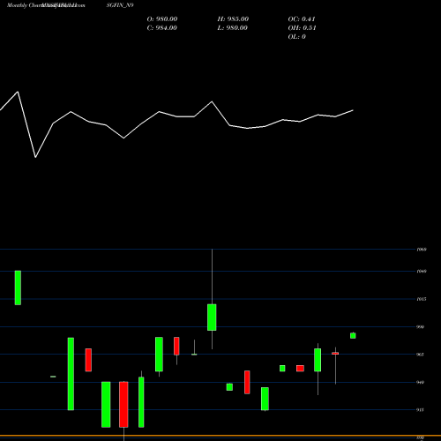This screenshot has height=441, width=441.
Task: Click the topmost price axis label
Action: click(422, 250)
